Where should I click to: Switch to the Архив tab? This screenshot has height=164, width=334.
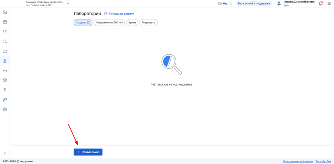[132, 23]
